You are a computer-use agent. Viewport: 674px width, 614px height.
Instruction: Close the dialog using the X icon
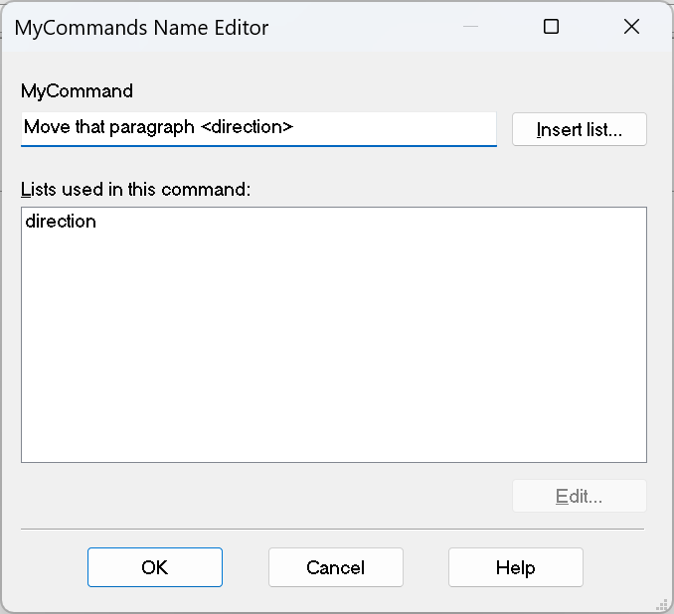coord(631,27)
